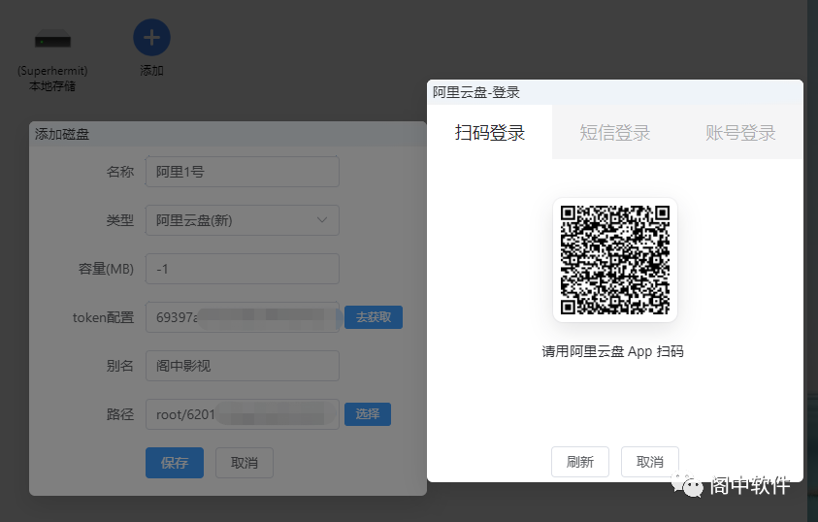
Task: Click the token配置 input field
Action: pos(243,317)
